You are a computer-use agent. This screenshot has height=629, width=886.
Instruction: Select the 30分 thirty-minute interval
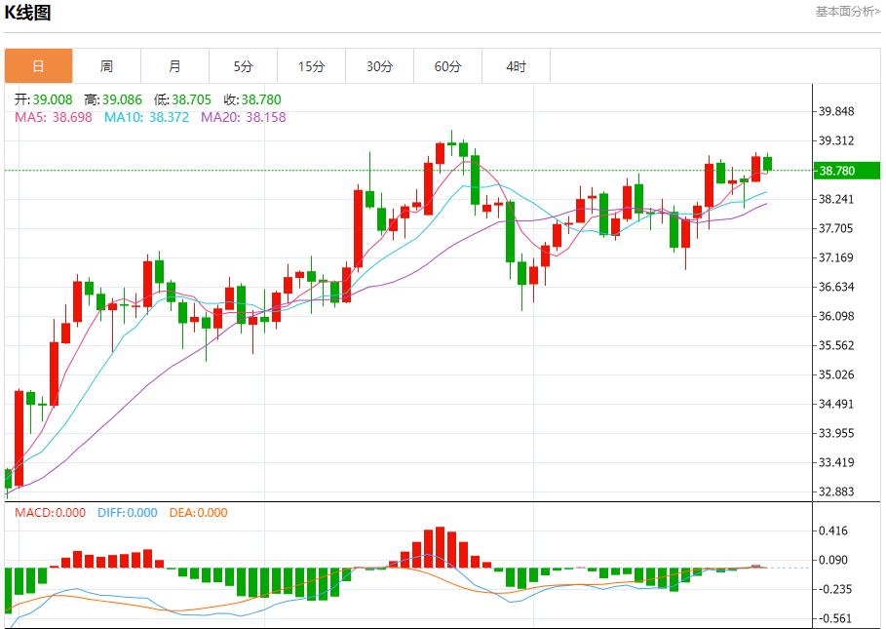(379, 65)
